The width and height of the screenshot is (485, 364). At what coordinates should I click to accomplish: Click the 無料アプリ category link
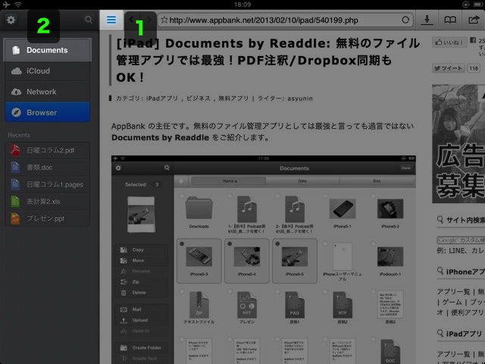[x=233, y=99]
